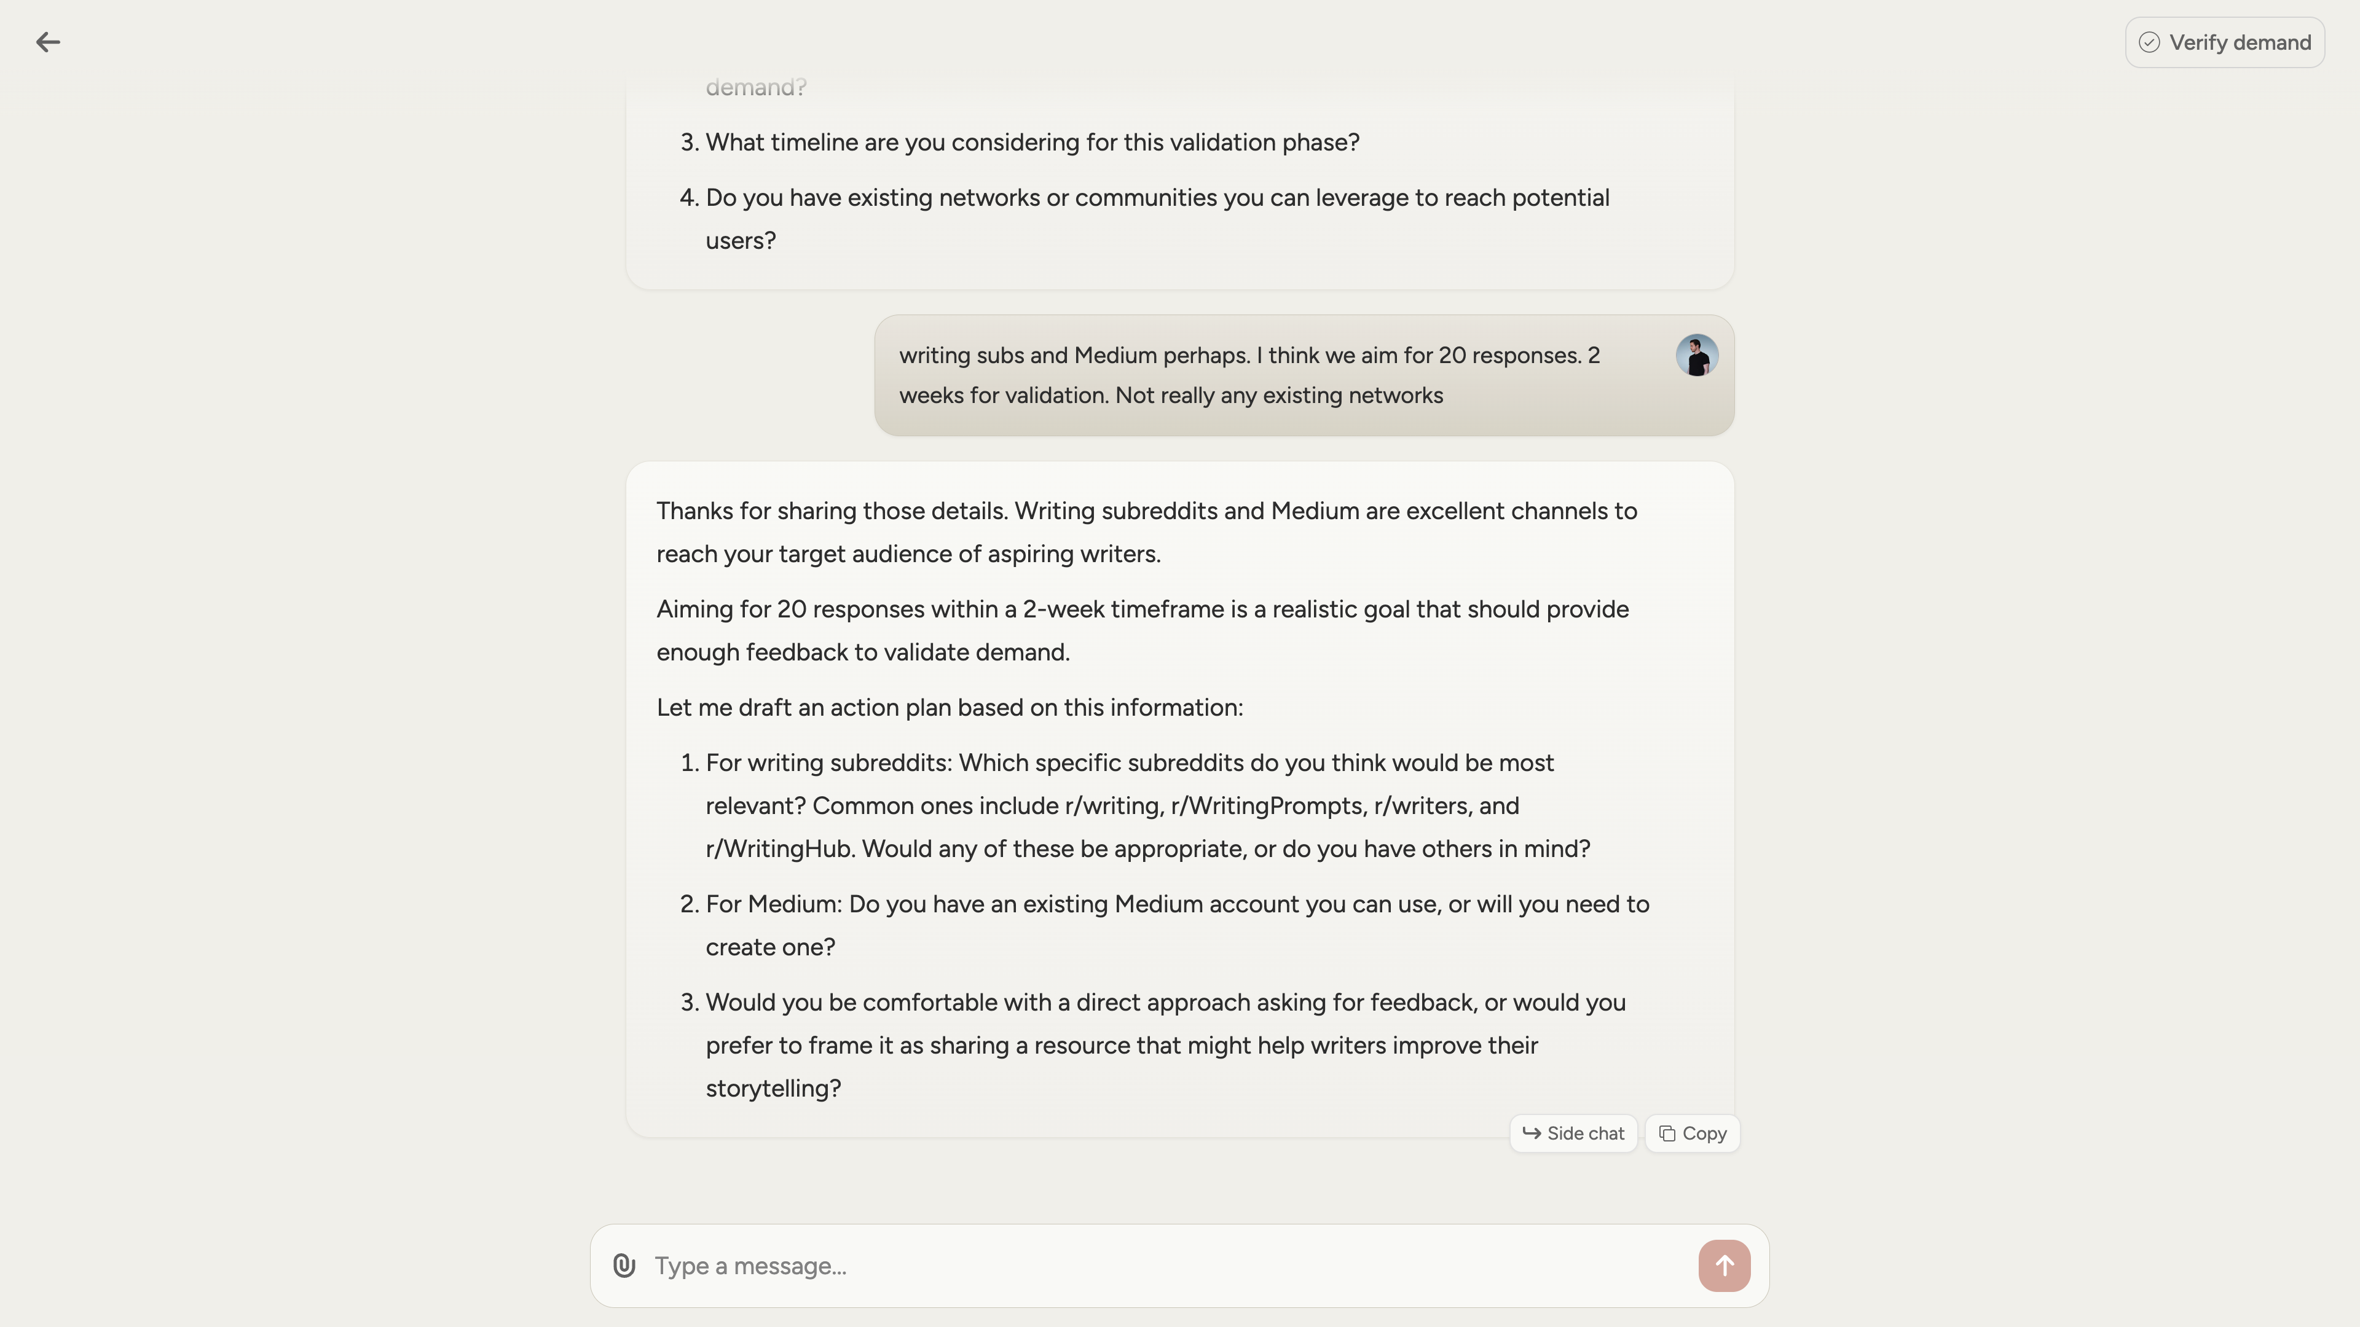The height and width of the screenshot is (1327, 2360).
Task: Click the 'For writing subreddits' list item
Action: point(1148,806)
